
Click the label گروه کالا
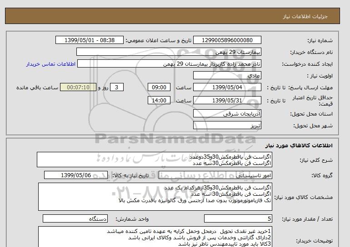(x=322, y=175)
